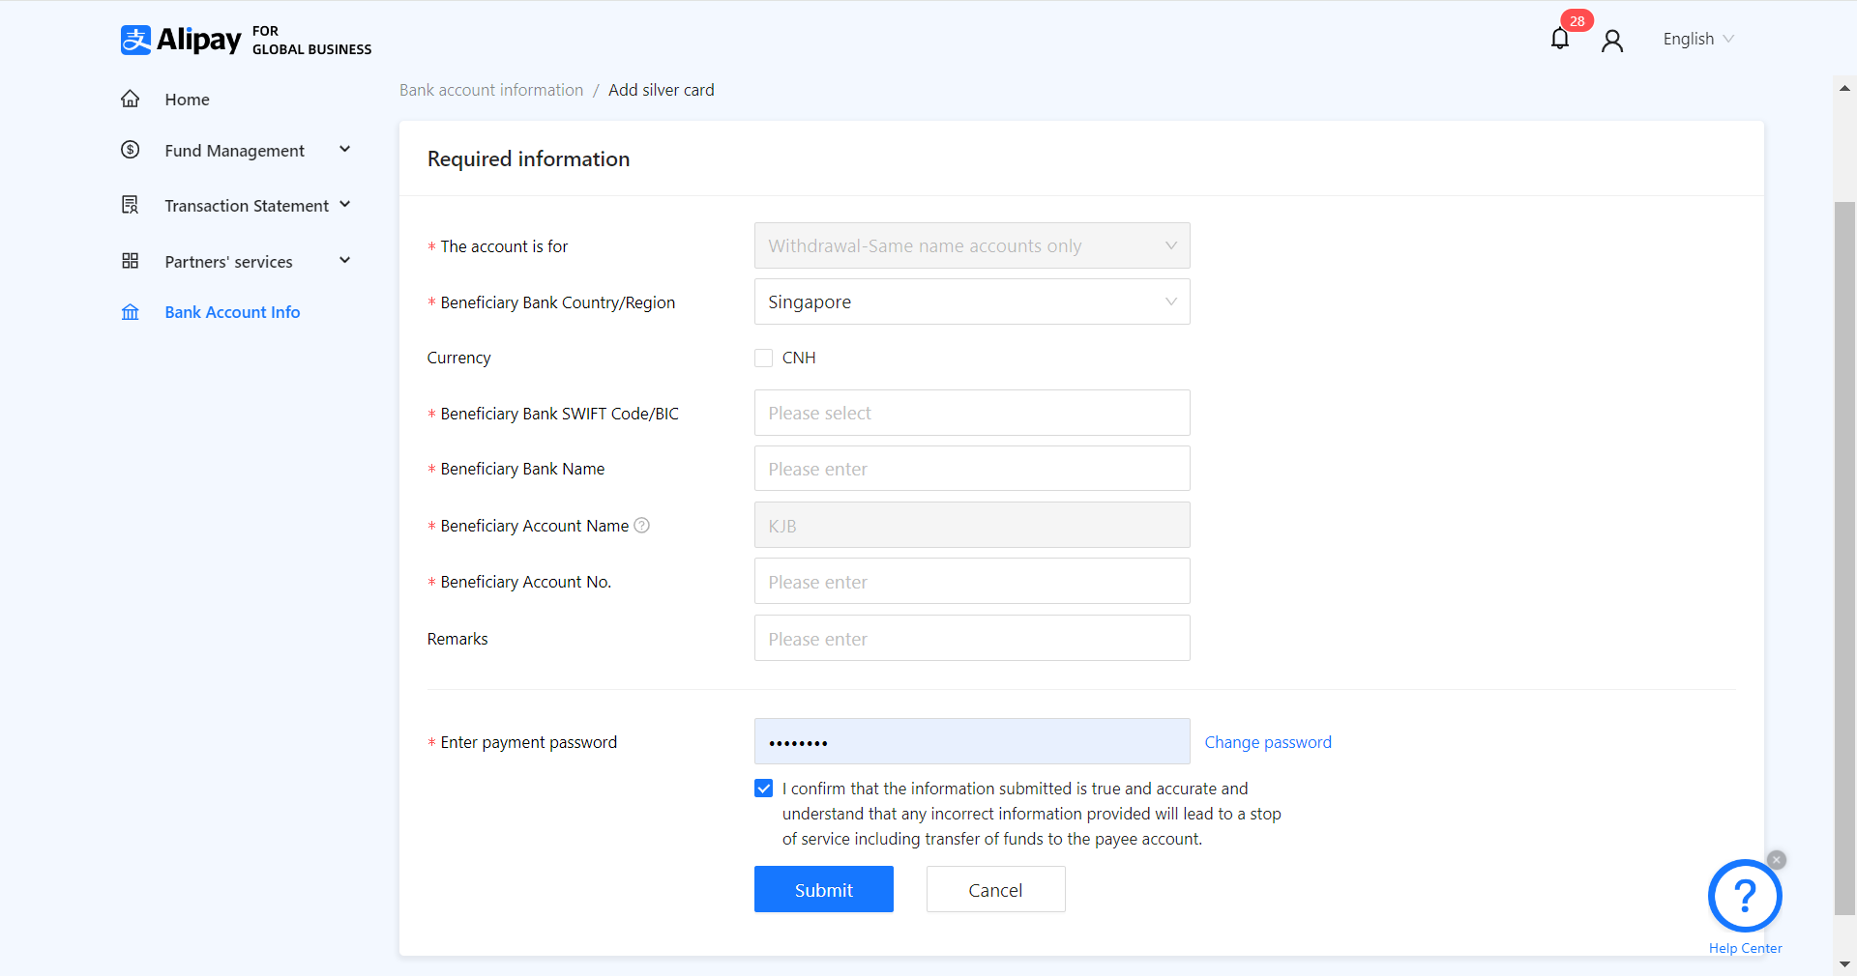The width and height of the screenshot is (1857, 976).
Task: Click the Change password link
Action: coord(1267,742)
